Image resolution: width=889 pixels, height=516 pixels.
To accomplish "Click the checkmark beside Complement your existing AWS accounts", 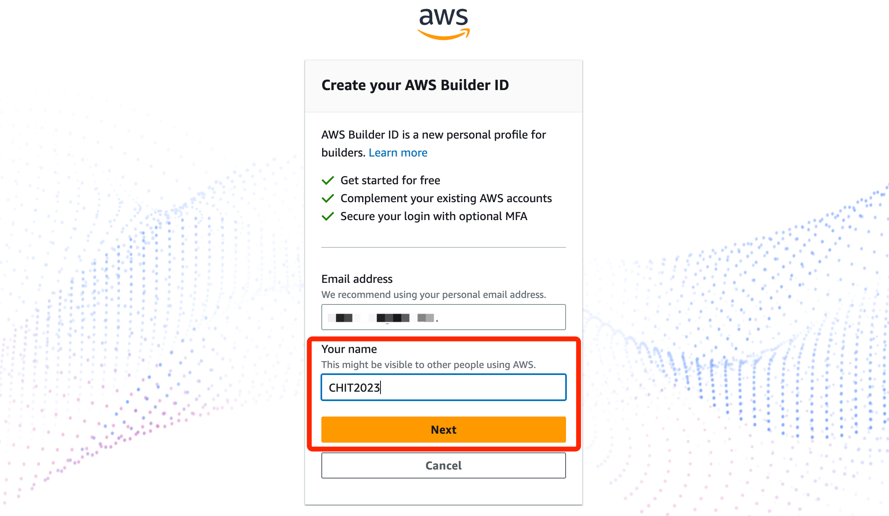I will pos(328,198).
